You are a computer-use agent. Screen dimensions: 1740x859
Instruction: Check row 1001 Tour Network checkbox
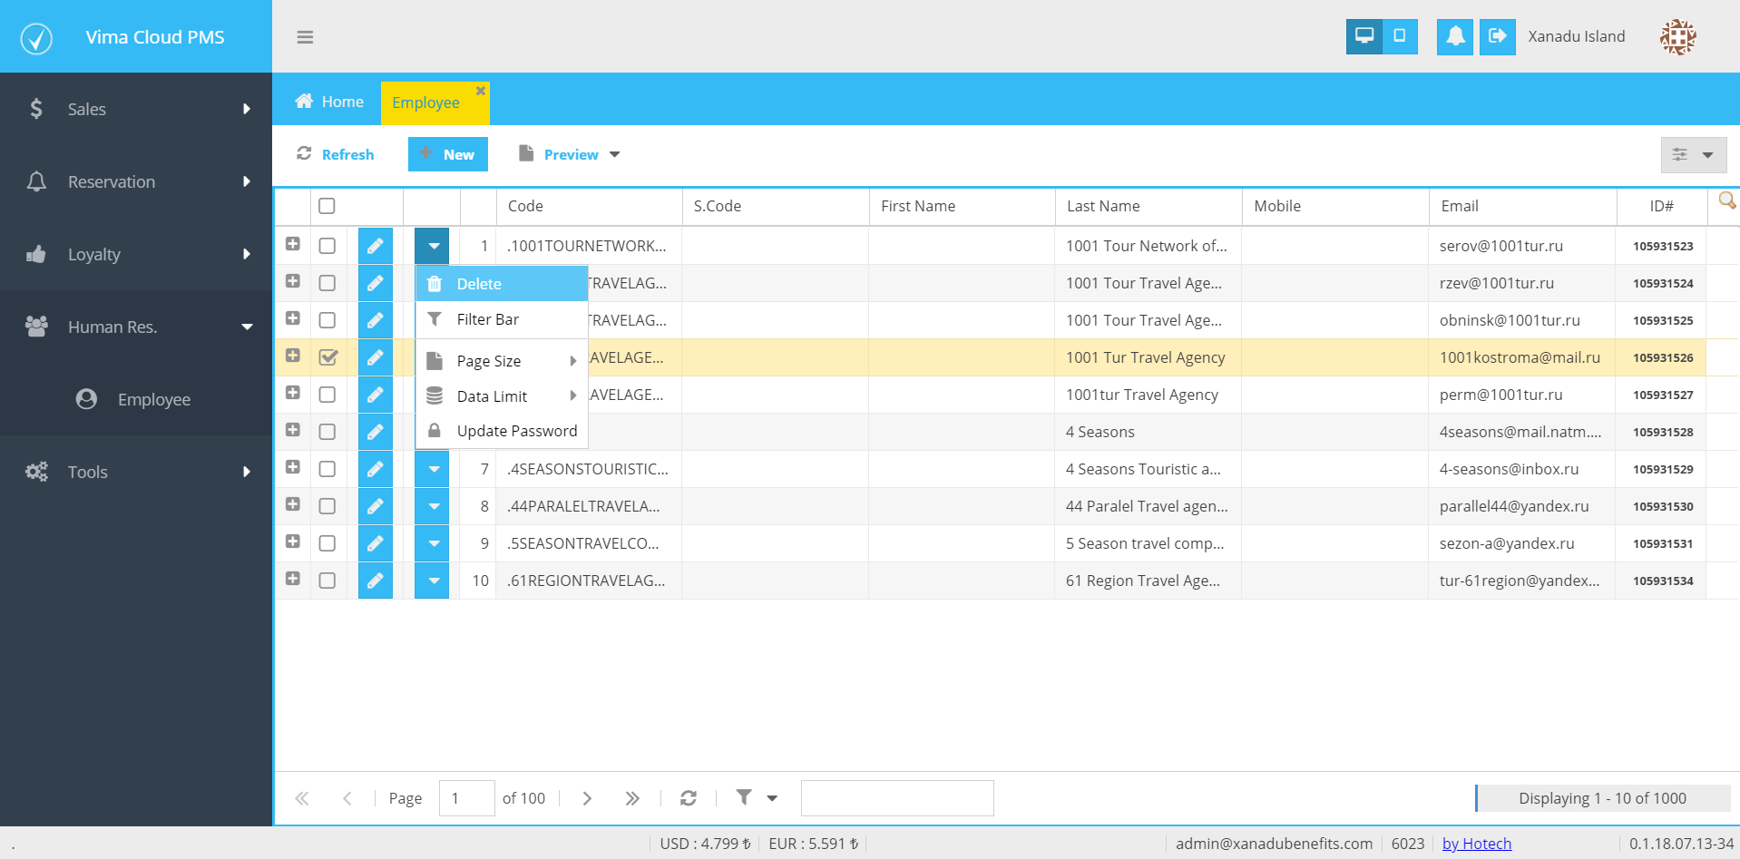pos(327,246)
